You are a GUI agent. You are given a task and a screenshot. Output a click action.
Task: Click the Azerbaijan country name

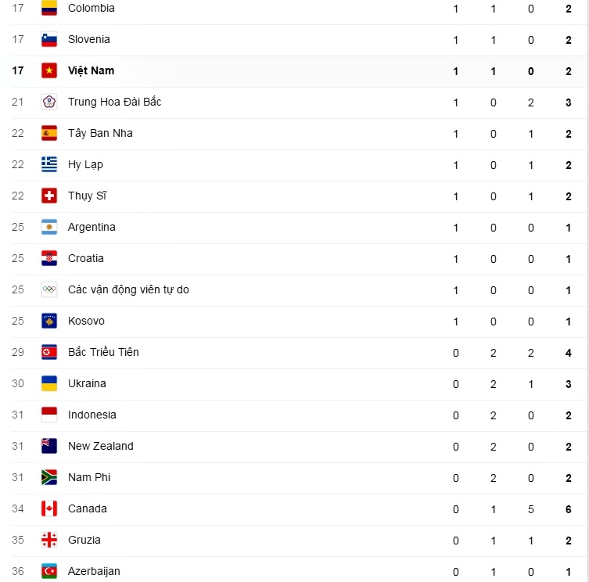pyautogui.click(x=94, y=571)
